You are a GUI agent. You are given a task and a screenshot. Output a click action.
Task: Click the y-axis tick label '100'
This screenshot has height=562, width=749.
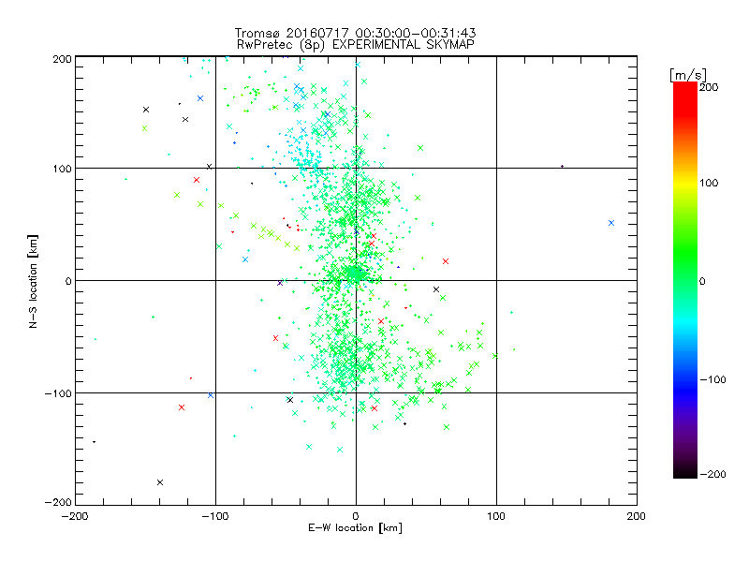tap(62, 169)
